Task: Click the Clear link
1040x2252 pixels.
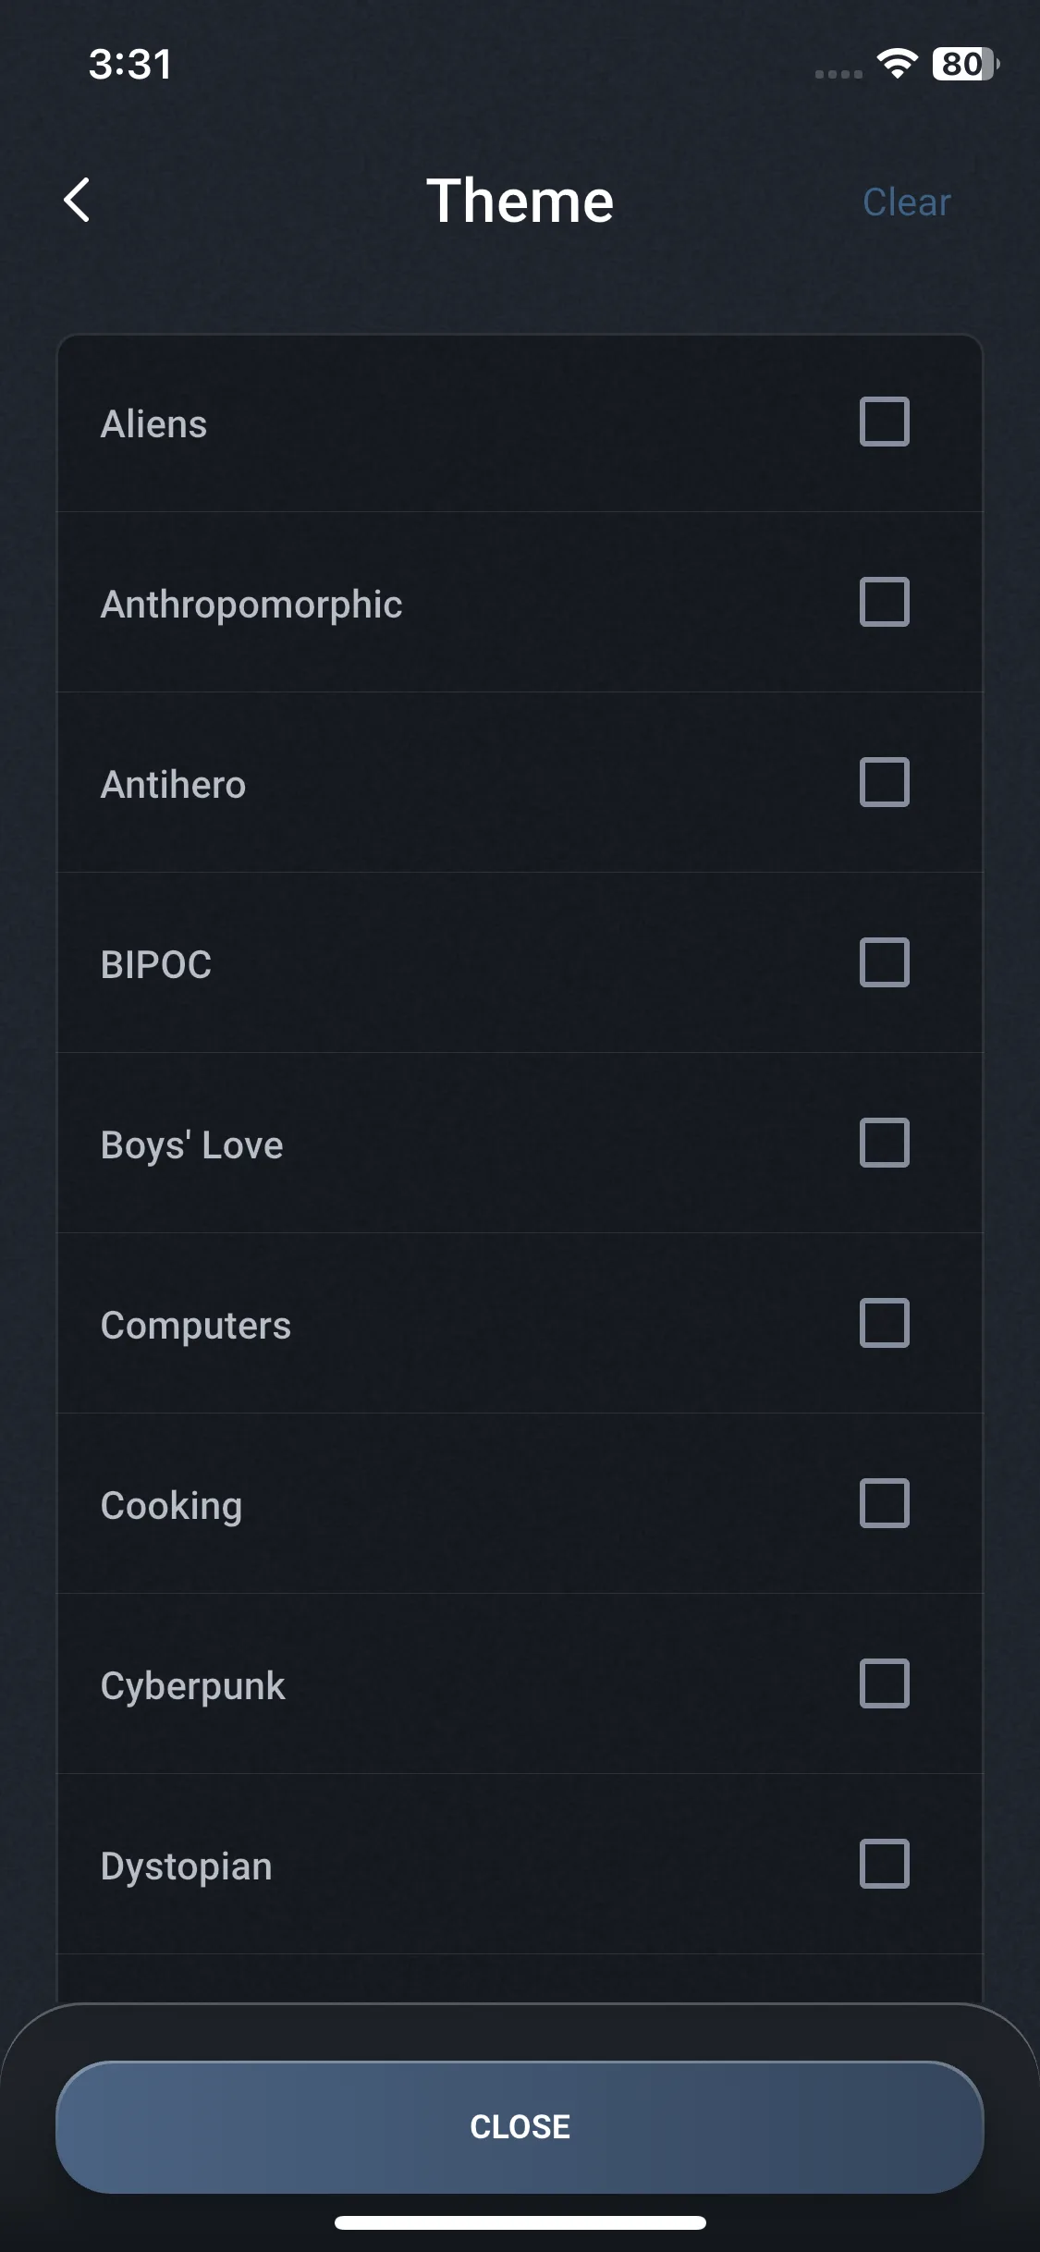Action: pyautogui.click(x=906, y=202)
